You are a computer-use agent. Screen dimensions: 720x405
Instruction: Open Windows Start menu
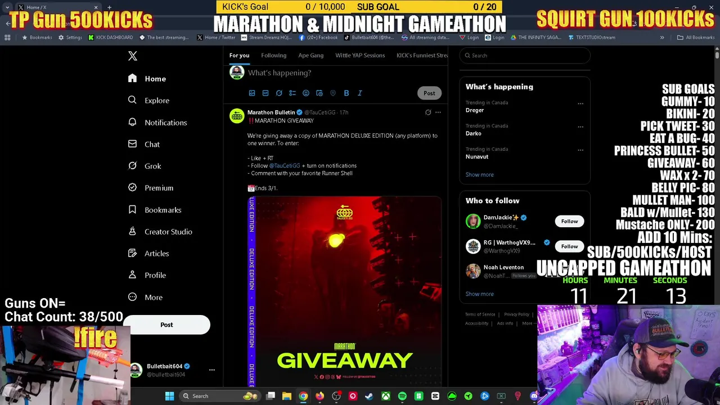[x=169, y=396]
